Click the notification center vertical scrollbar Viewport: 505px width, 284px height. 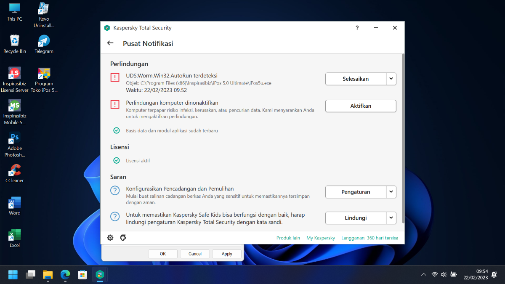pos(403,138)
